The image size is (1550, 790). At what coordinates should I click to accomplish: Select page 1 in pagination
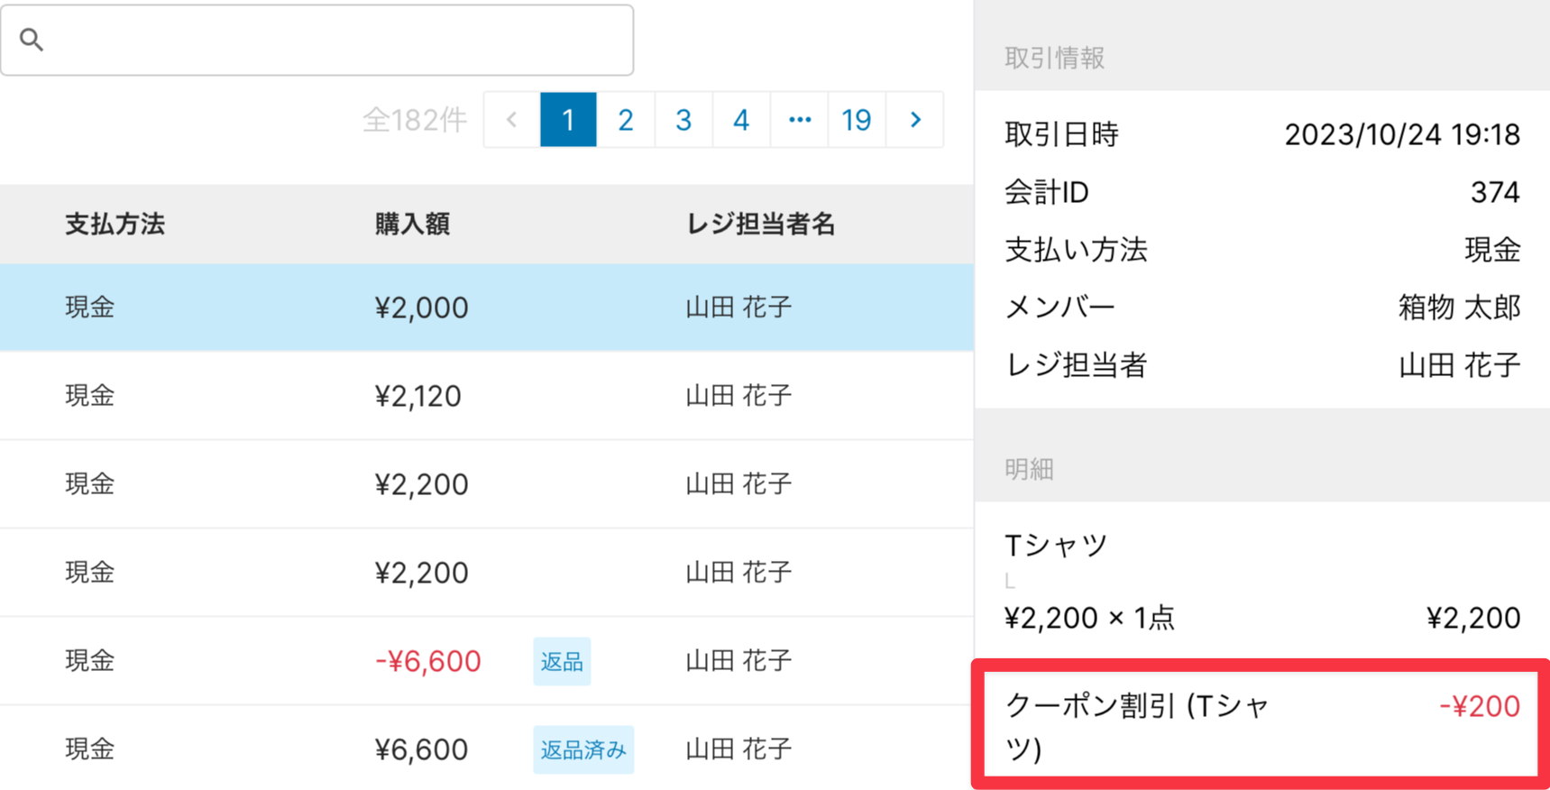(568, 119)
